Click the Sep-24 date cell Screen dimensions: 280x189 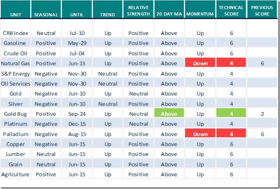tap(77, 114)
